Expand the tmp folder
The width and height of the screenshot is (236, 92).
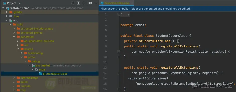click(14, 90)
